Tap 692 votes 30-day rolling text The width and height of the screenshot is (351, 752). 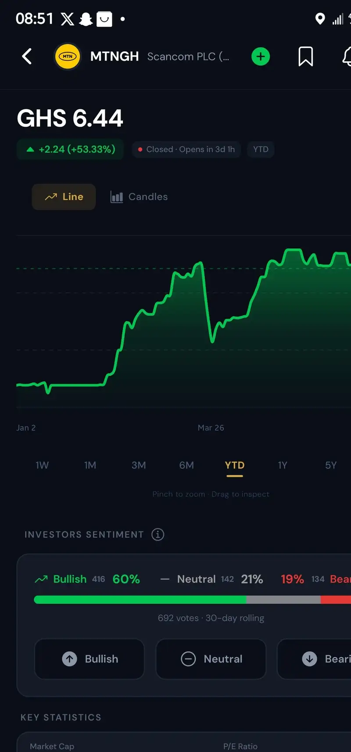coord(211,618)
